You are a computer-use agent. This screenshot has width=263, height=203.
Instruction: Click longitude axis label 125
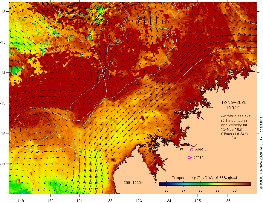pos(198,201)
